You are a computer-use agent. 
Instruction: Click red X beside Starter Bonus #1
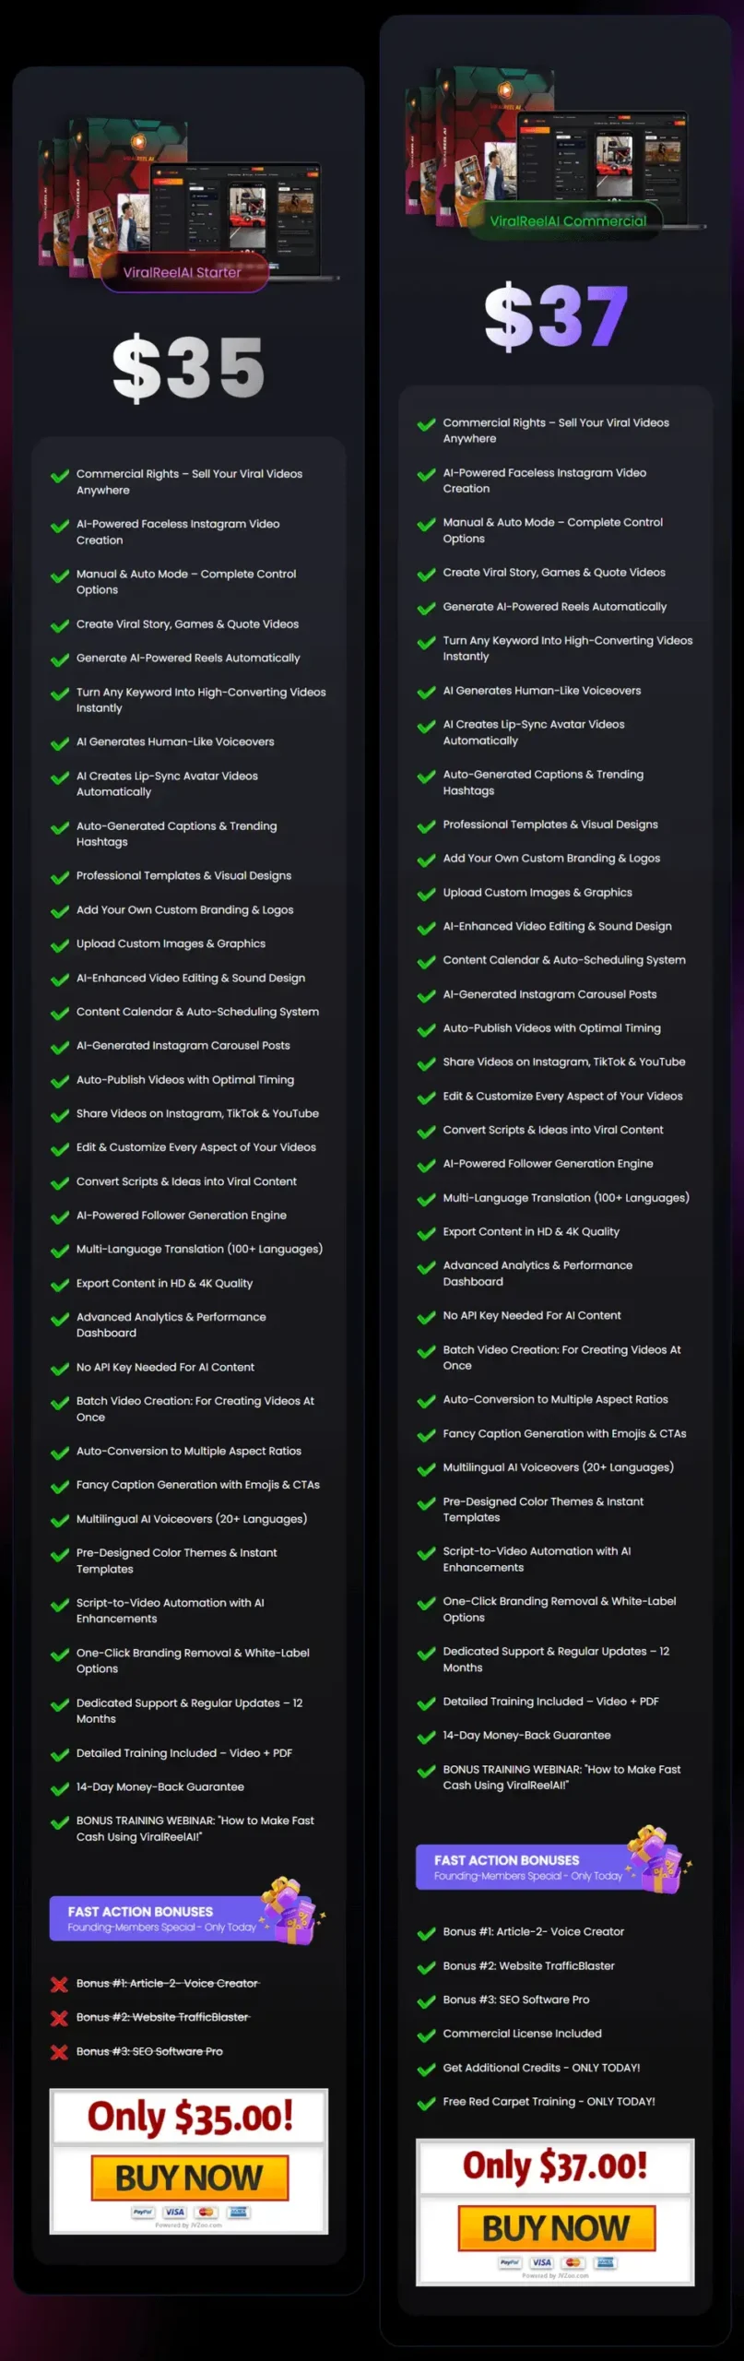coord(59,1984)
